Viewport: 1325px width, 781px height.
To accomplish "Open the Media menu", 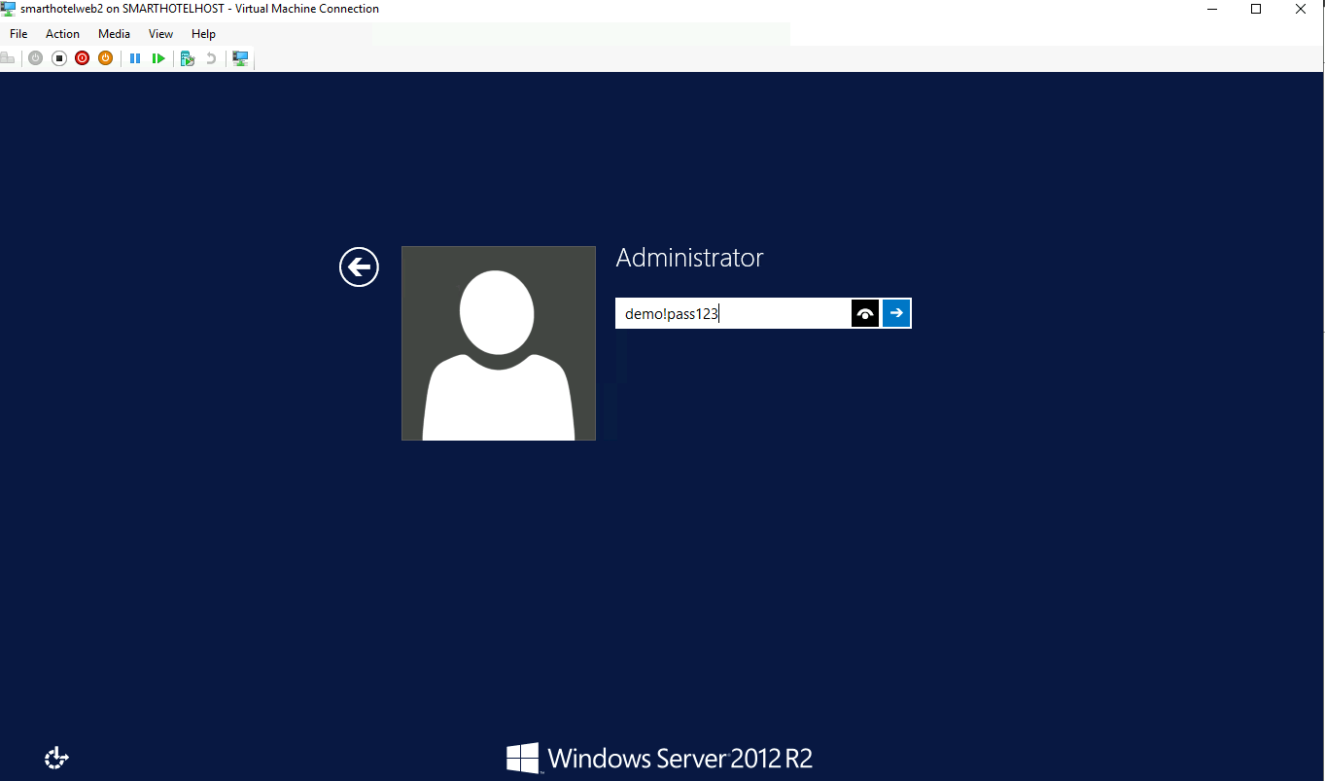I will (114, 34).
